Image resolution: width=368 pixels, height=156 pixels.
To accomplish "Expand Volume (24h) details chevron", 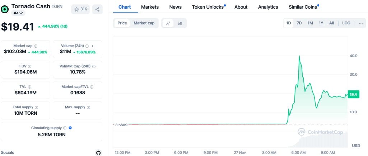I will pos(92,46).
